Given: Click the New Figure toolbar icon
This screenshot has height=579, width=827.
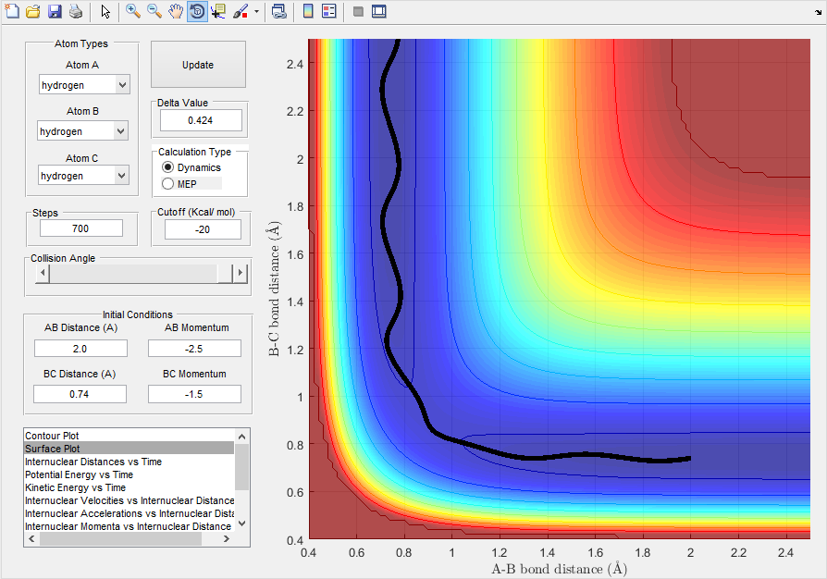Looking at the screenshot, I should [x=12, y=12].
